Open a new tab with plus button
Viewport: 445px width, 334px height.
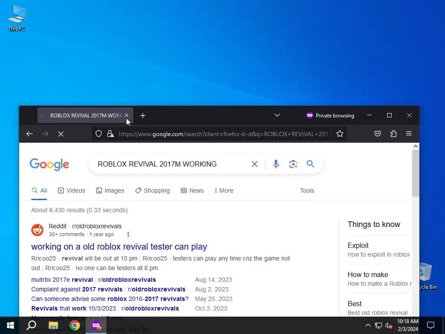(143, 116)
